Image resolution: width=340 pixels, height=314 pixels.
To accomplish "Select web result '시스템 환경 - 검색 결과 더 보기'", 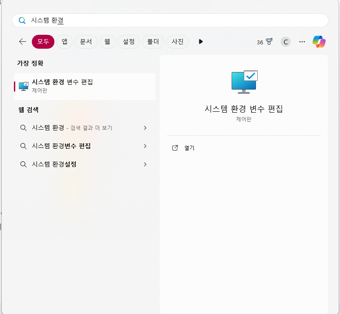I will click(x=85, y=128).
